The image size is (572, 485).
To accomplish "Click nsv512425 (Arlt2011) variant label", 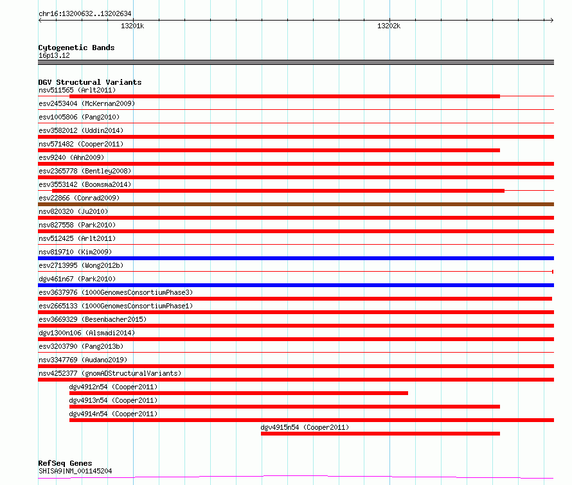I will coord(77,238).
